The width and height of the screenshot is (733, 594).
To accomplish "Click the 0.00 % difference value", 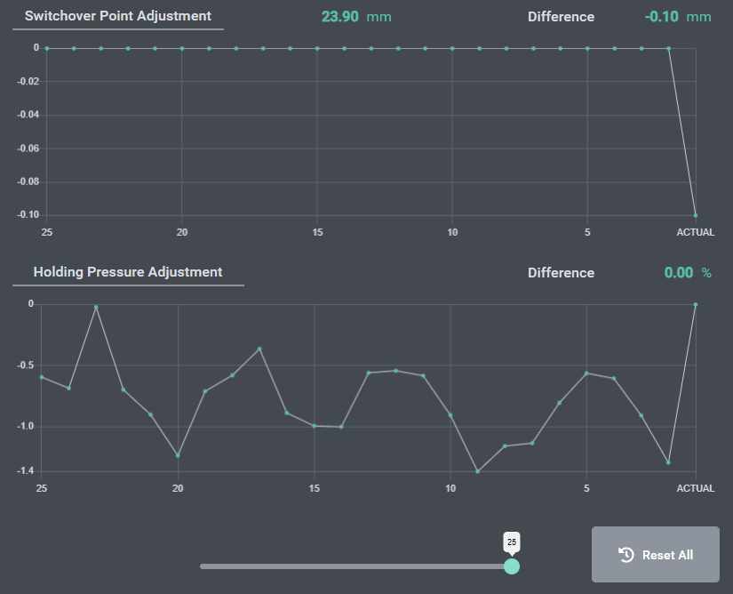I will [687, 273].
